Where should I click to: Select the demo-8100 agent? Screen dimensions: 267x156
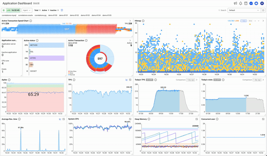[53, 15]
